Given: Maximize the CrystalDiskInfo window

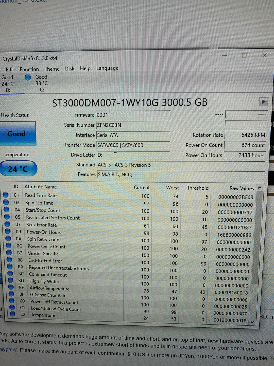Looking at the screenshot, I should pos(244,55).
